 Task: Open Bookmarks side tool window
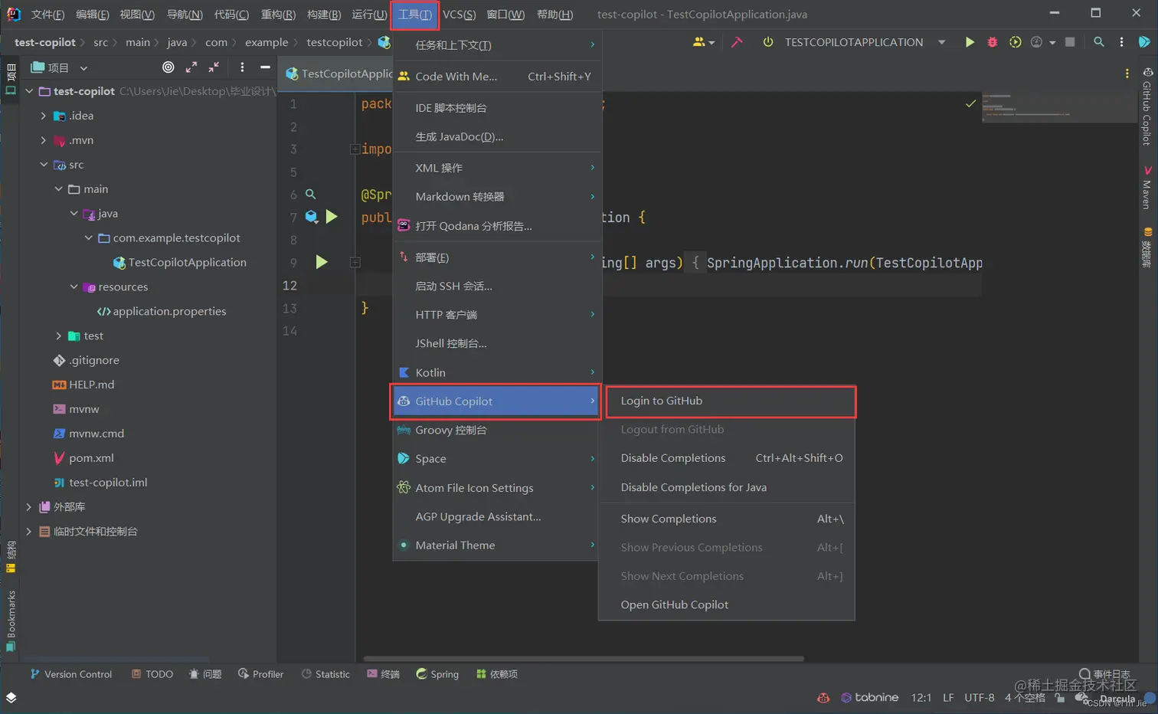tap(11, 621)
